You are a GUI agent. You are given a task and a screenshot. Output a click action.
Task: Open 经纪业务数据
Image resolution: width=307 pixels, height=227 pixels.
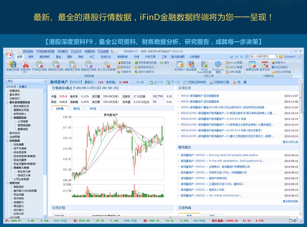(x=281, y=72)
